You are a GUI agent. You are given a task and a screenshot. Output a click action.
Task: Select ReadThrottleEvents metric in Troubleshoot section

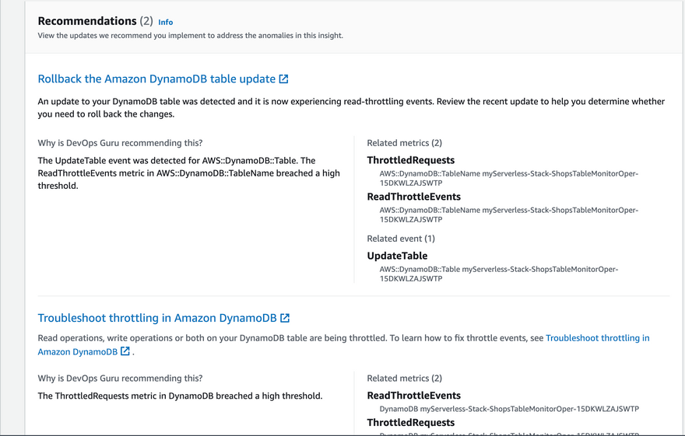413,396
